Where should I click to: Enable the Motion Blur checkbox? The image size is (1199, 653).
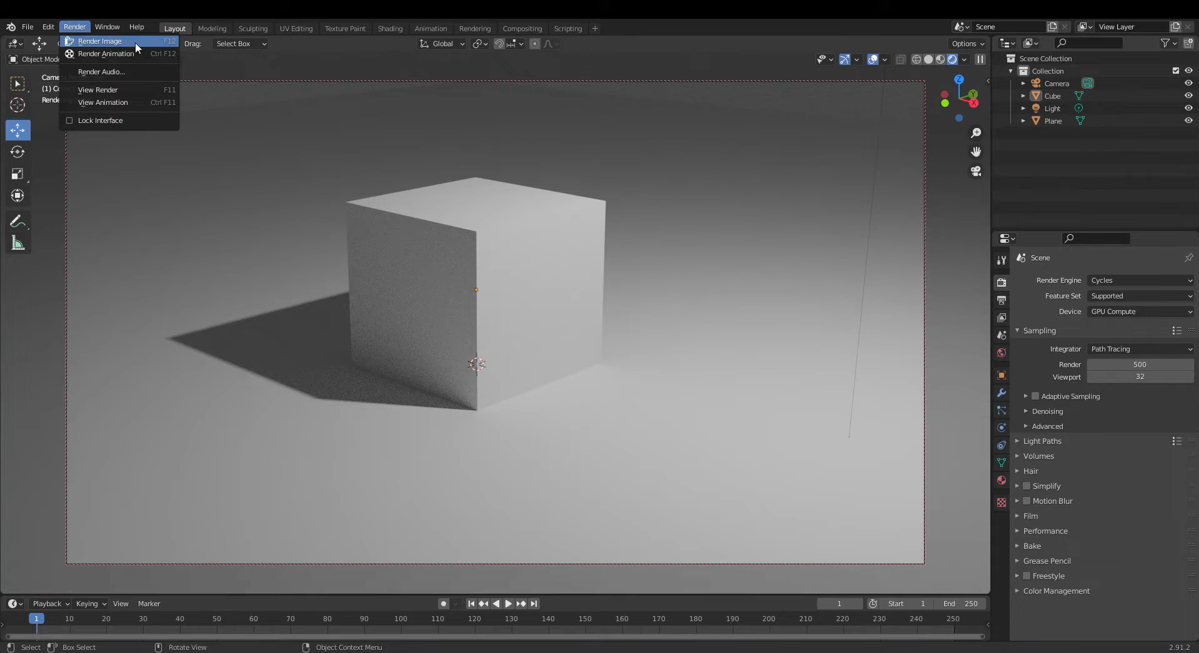click(x=1027, y=501)
